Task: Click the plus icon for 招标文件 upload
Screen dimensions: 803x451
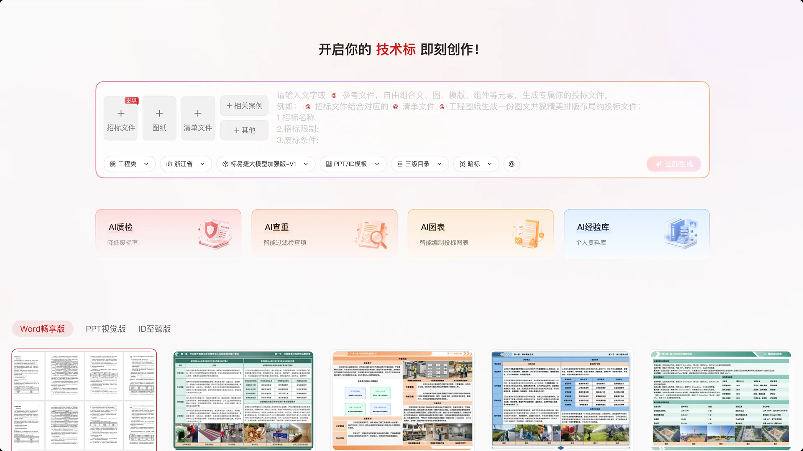Action: point(121,113)
